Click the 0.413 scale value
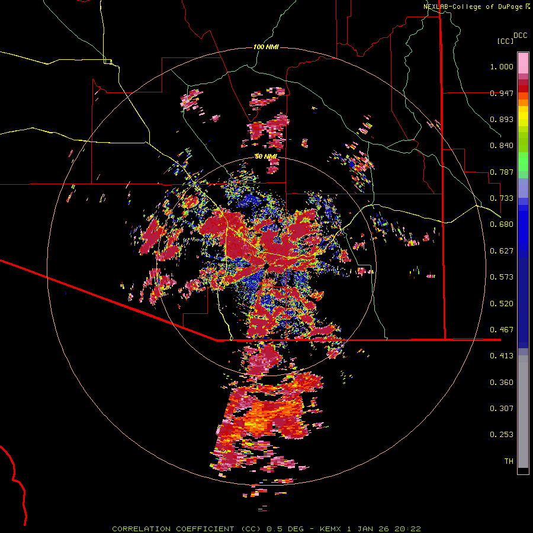Image resolution: width=533 pixels, height=533 pixels. 502,356
